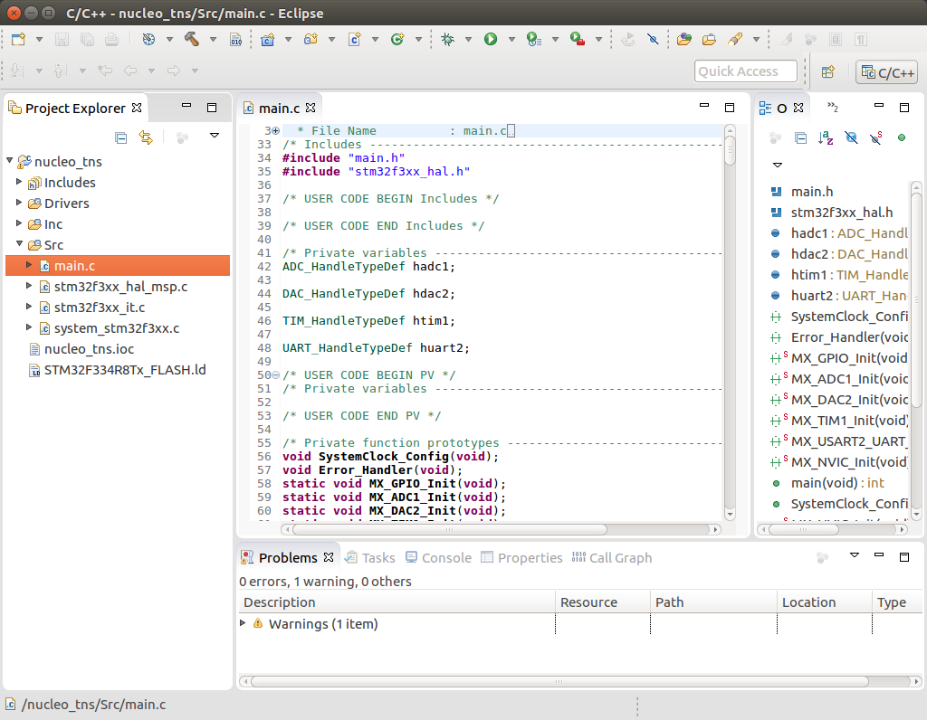Screen dimensions: 927x720
Task: Select main(void) in the Outline list
Action: point(824,483)
